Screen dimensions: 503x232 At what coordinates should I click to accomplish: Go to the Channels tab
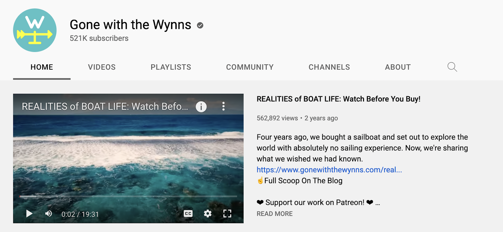pos(329,67)
